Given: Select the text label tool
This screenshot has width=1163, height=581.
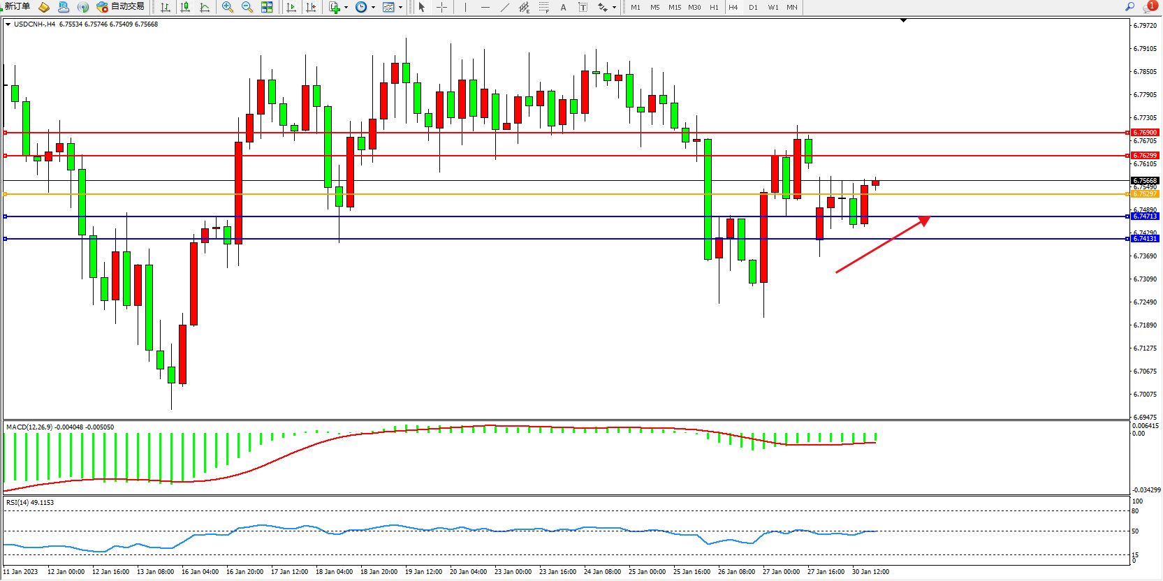Looking at the screenshot, I should pos(583,7).
